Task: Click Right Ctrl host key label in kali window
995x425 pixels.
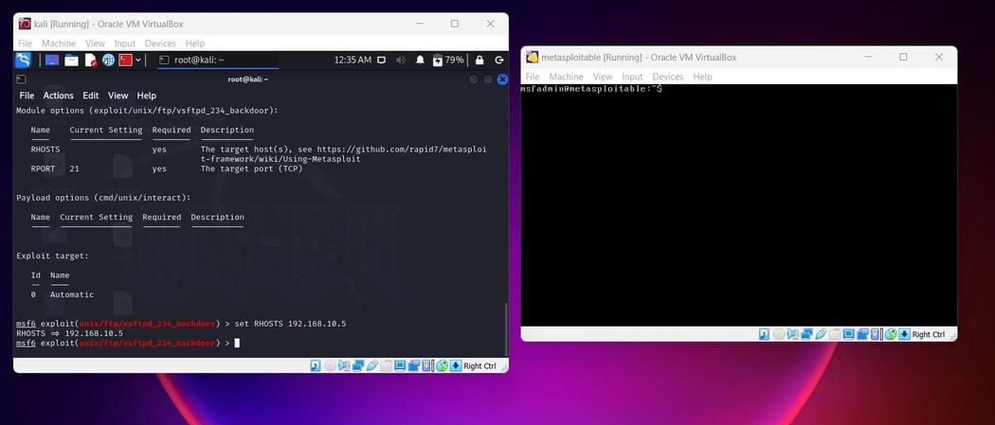Action: point(479,366)
